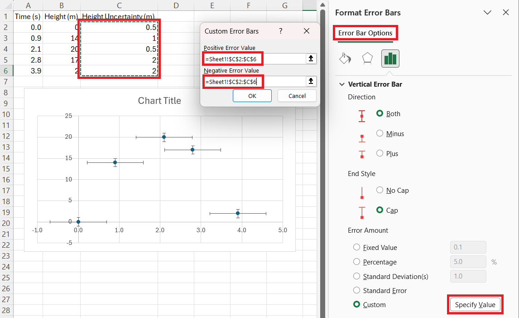This screenshot has height=318, width=519.
Task: Select Fixed Value error amount
Action: point(356,247)
